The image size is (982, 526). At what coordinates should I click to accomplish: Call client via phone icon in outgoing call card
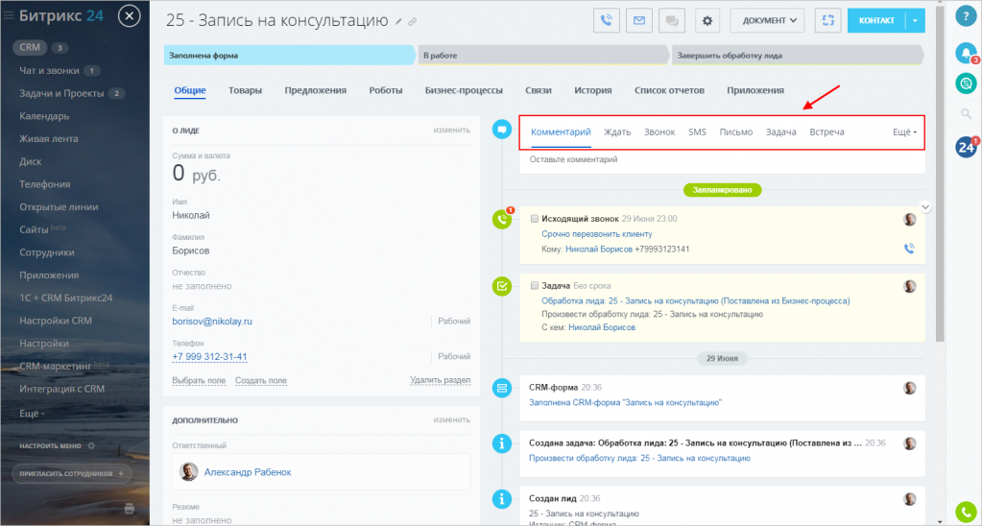[x=909, y=249]
